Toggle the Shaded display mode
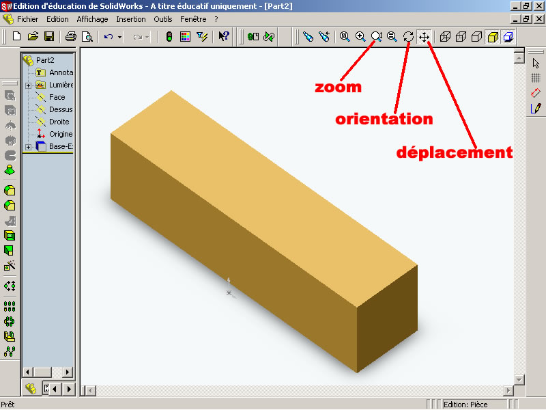The image size is (546, 410). [493, 37]
